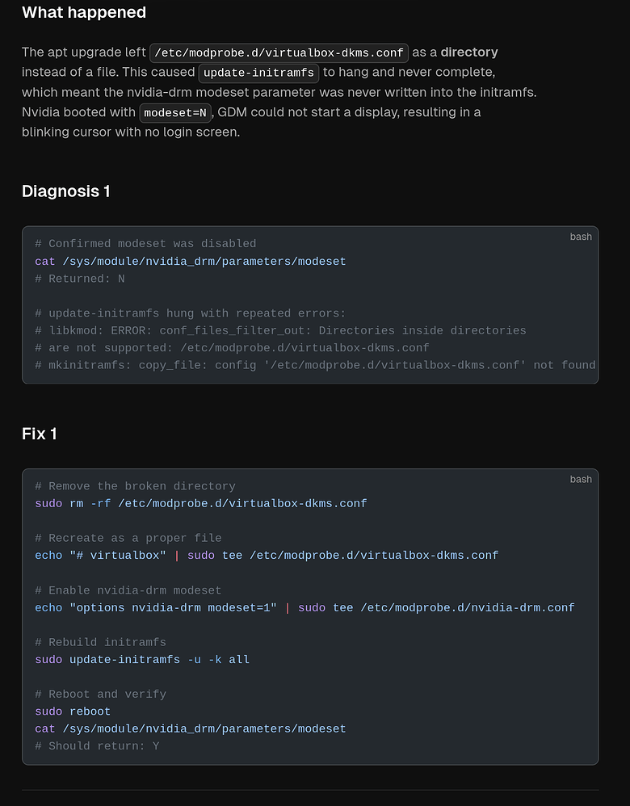Click the mkinitramfs copy_file comment line

pos(315,365)
